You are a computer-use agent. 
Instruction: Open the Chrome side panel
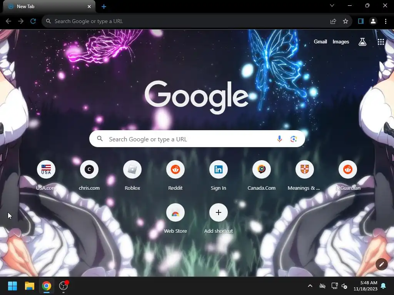[361, 22]
